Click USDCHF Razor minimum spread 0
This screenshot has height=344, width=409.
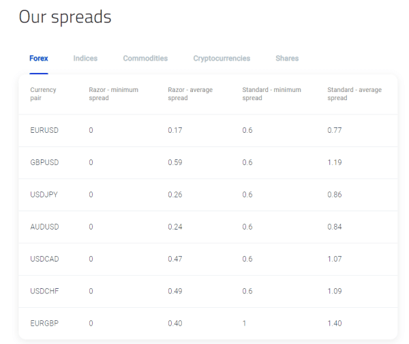(x=91, y=291)
